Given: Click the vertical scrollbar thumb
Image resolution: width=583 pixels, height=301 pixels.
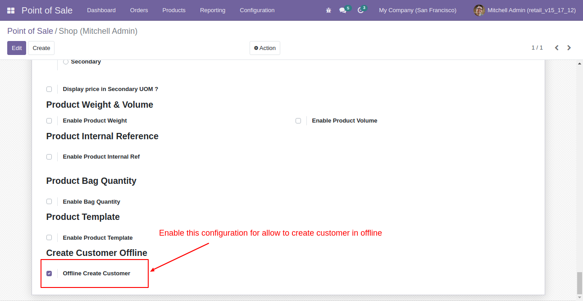Looking at the screenshot, I should pyautogui.click(x=580, y=283).
